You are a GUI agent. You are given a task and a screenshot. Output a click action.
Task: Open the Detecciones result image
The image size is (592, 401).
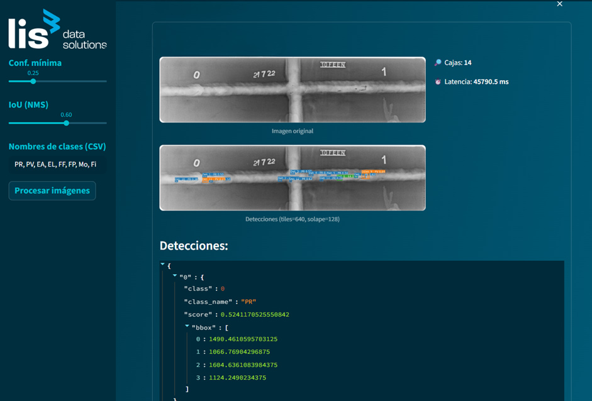click(x=292, y=178)
